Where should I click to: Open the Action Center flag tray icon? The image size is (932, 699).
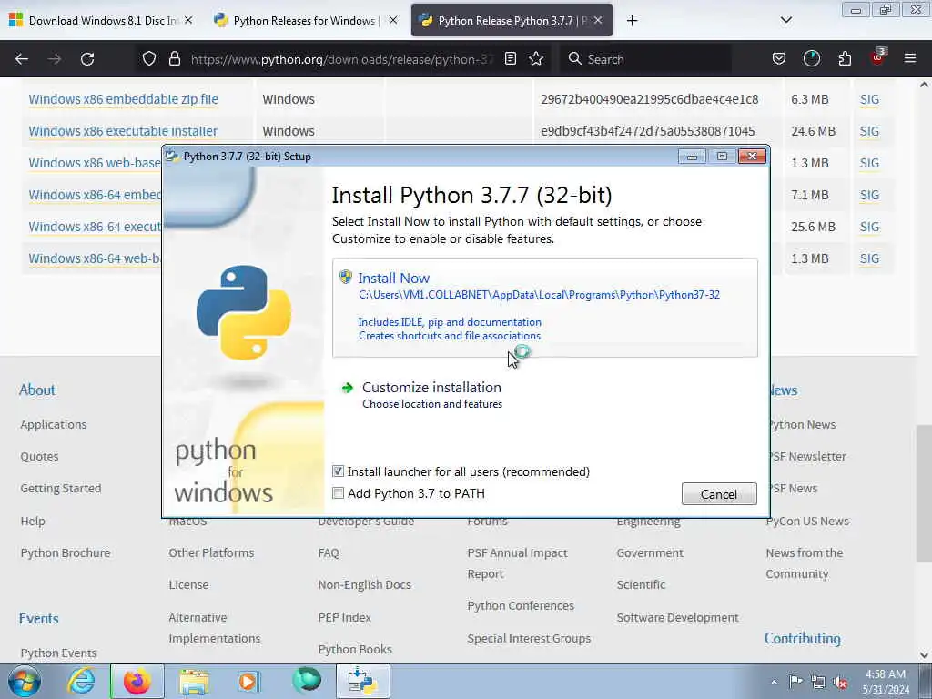795,682
